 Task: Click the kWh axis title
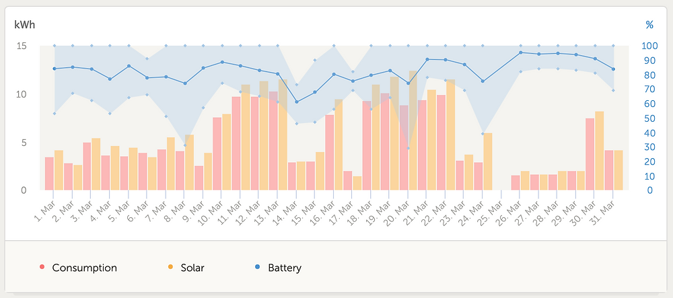coord(24,25)
